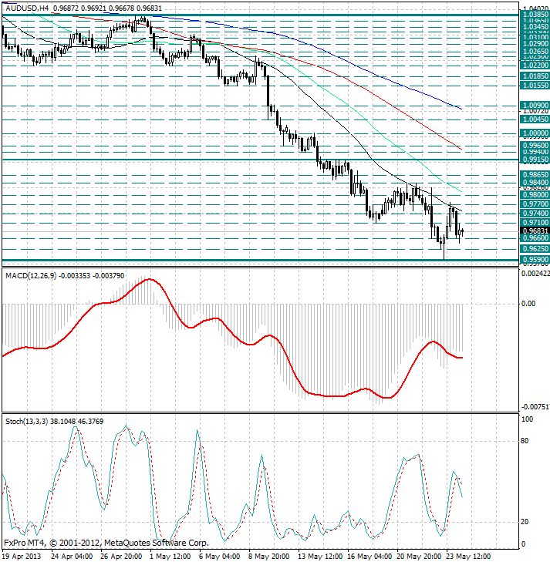
Task: Select the Stoch(13,3,3) indicator label
Action: click(26, 422)
